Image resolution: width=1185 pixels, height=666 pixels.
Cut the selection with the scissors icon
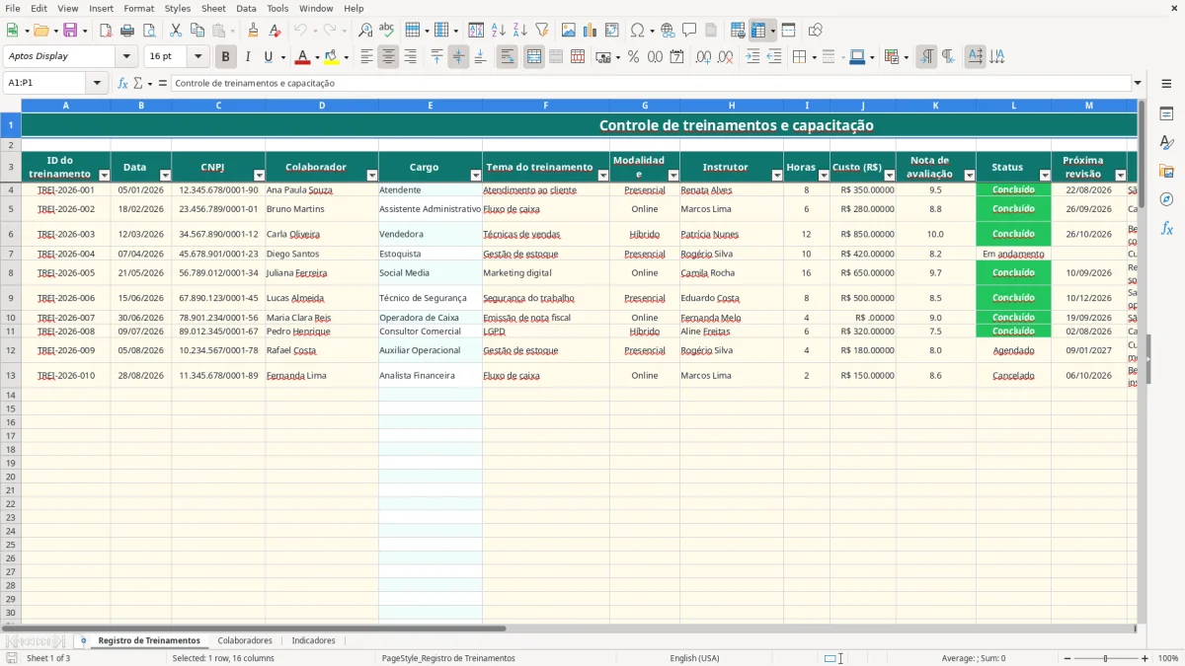point(176,31)
